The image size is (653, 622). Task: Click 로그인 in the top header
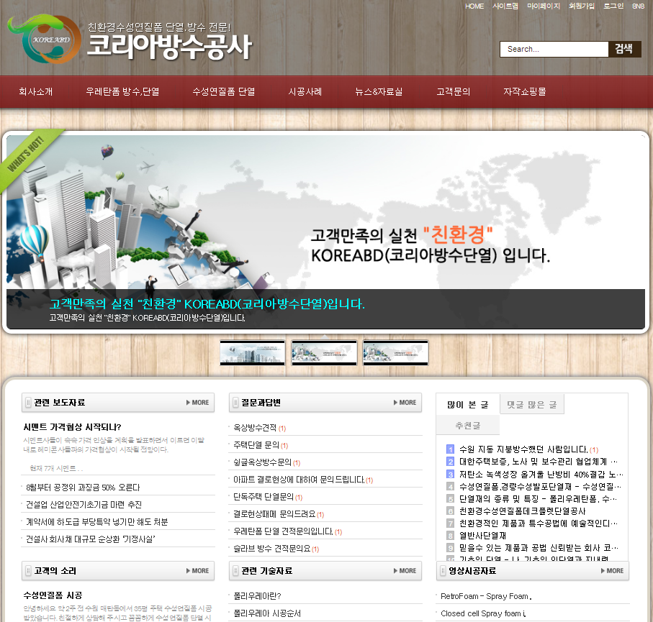[x=613, y=6]
